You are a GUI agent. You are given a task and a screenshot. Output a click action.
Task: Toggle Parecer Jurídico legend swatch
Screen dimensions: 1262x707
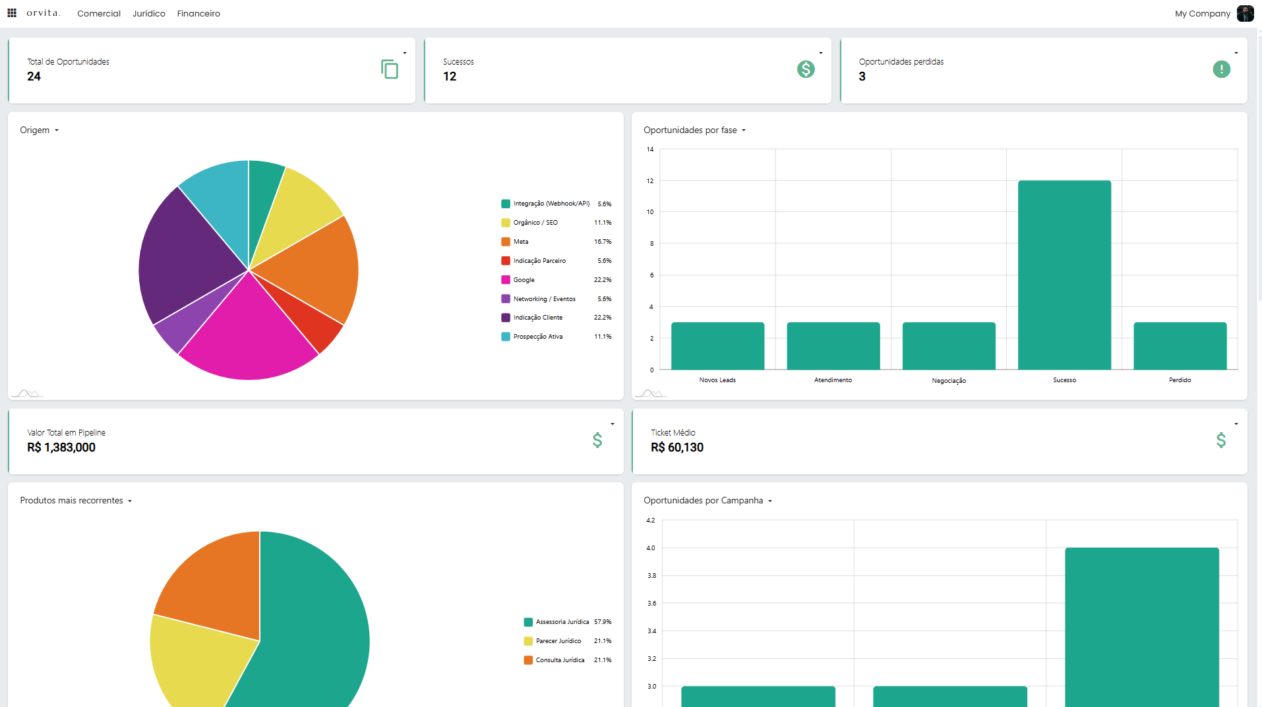(x=528, y=641)
